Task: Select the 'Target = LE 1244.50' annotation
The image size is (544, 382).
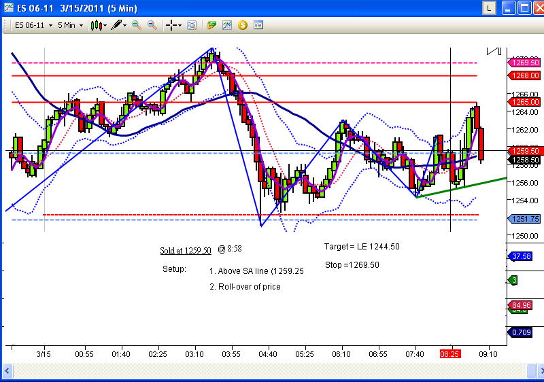Action: tap(362, 247)
